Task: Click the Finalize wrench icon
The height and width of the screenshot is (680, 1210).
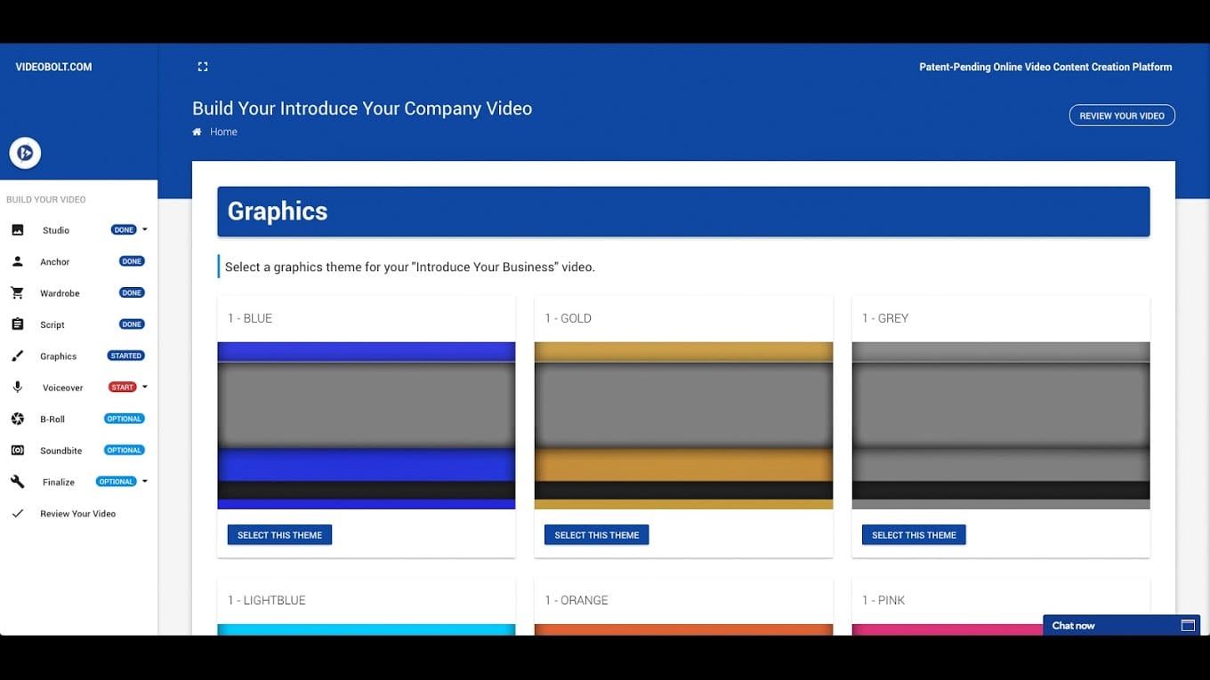Action: tap(18, 482)
